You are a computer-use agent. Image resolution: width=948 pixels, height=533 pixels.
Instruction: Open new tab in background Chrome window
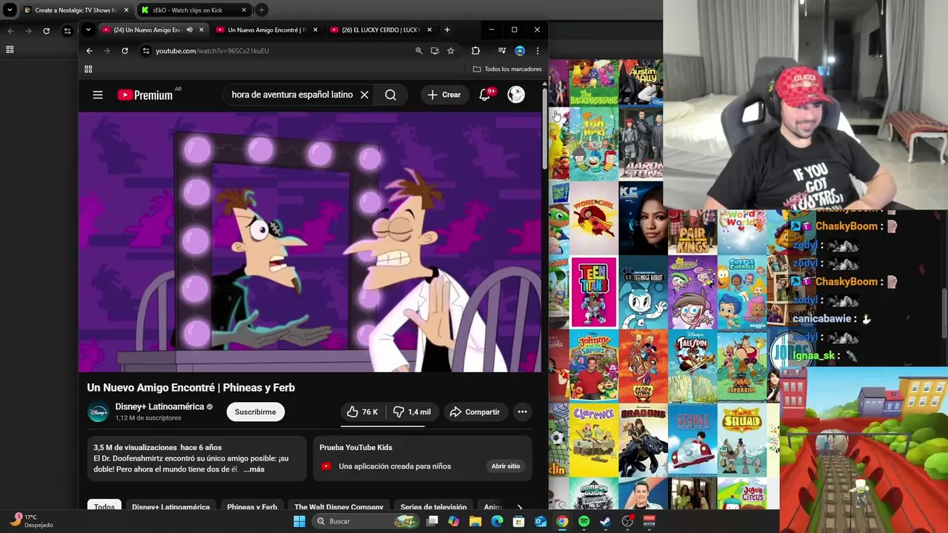pyautogui.click(x=261, y=10)
